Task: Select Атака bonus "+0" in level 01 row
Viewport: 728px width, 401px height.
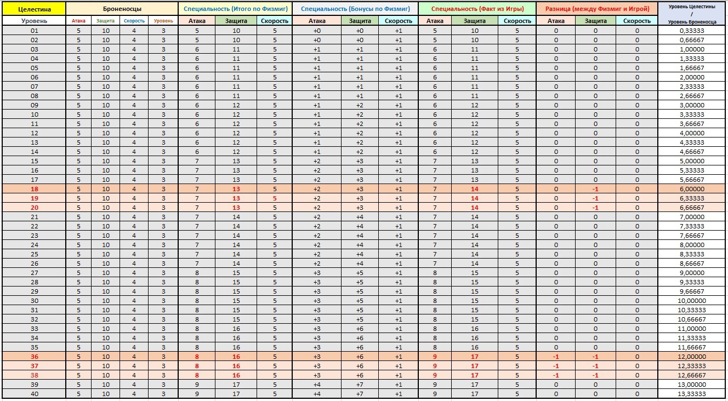Action: (x=317, y=31)
